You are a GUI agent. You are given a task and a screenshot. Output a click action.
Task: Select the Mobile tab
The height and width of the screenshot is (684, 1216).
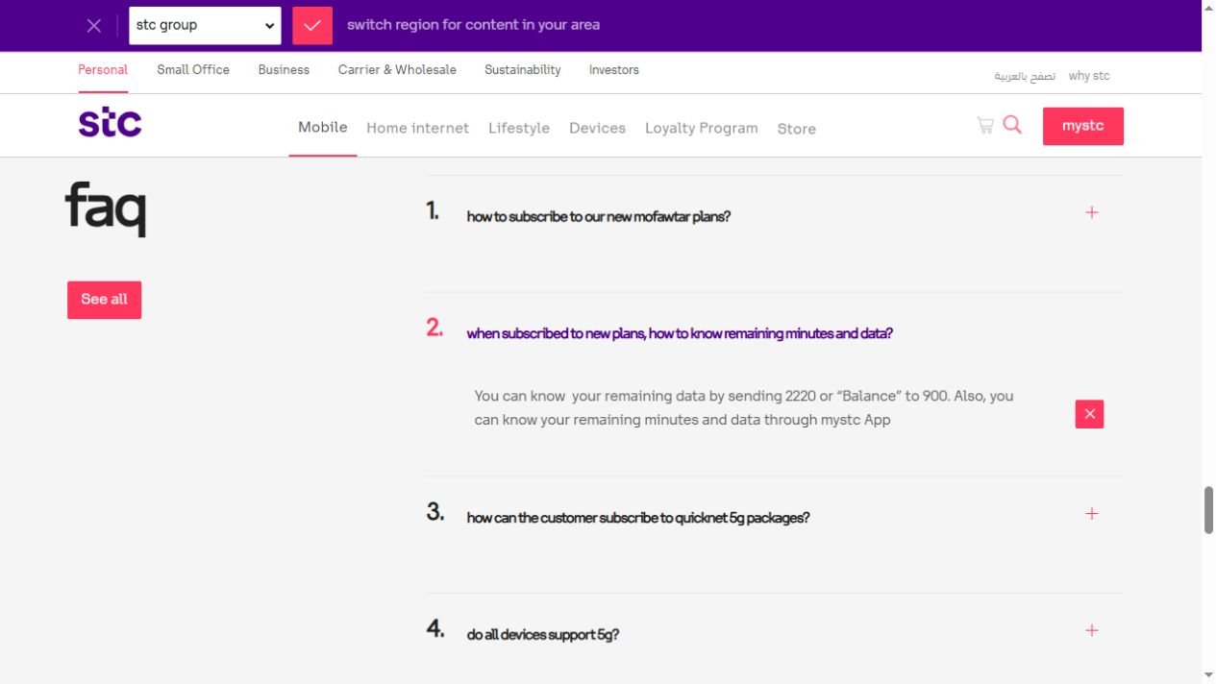pyautogui.click(x=322, y=127)
